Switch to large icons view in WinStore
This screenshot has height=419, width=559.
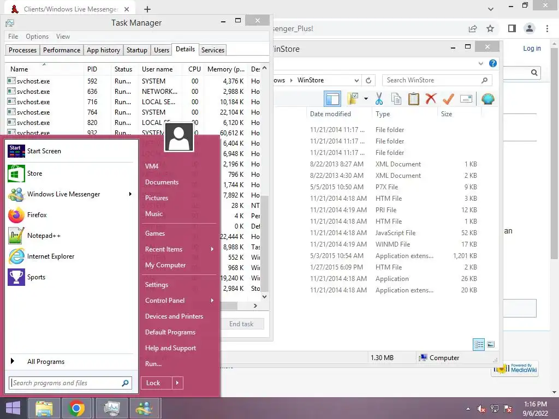tap(491, 344)
